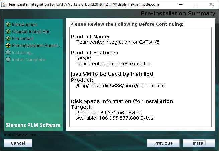The width and height of the screenshot is (219, 151).
Task: Select the Introduction step label
Action: coord(25,25)
